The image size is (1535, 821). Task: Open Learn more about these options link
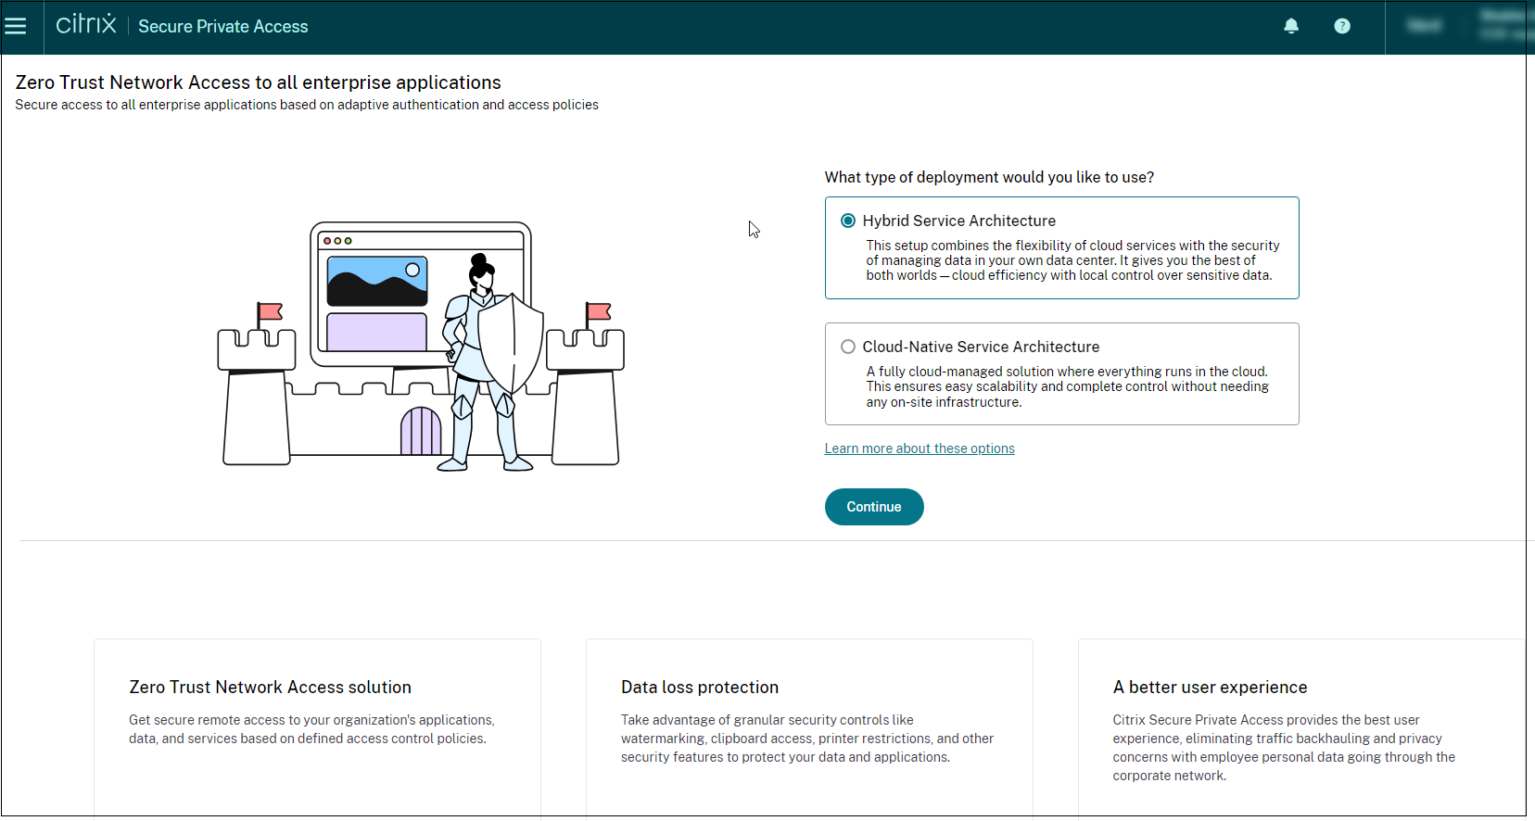click(920, 448)
